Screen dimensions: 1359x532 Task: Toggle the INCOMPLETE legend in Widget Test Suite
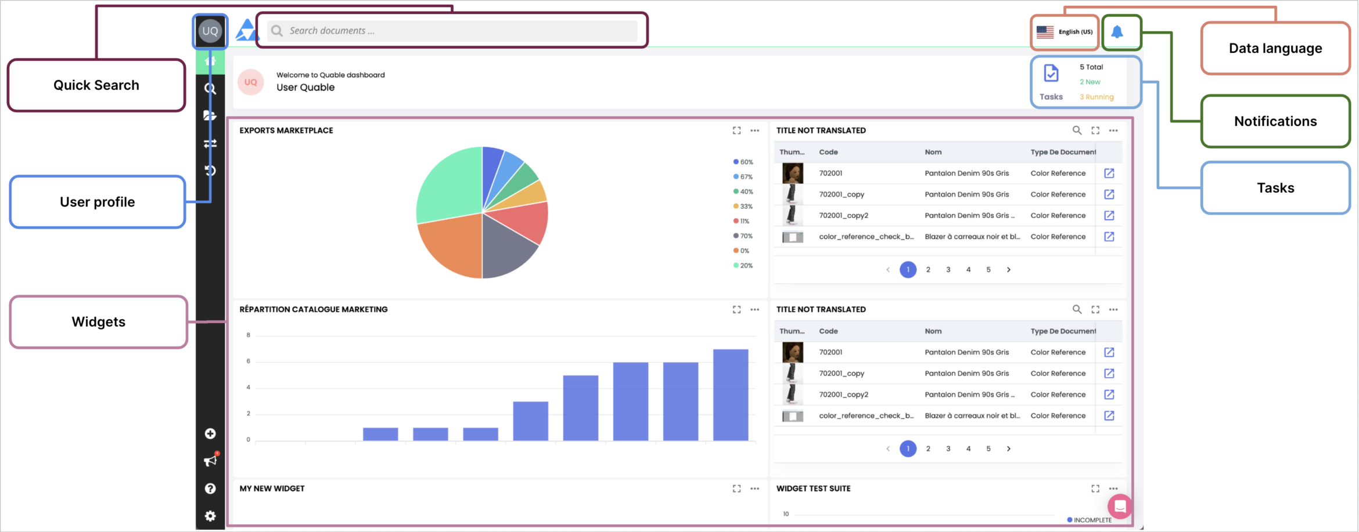click(x=1089, y=520)
